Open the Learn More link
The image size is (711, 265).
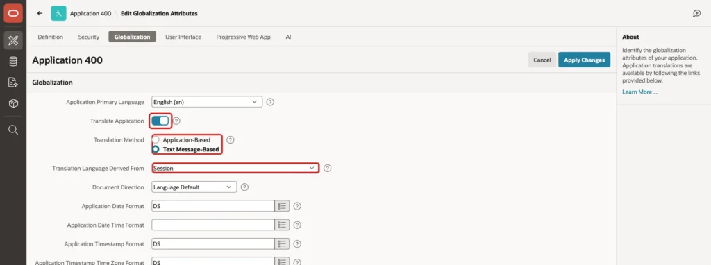639,92
